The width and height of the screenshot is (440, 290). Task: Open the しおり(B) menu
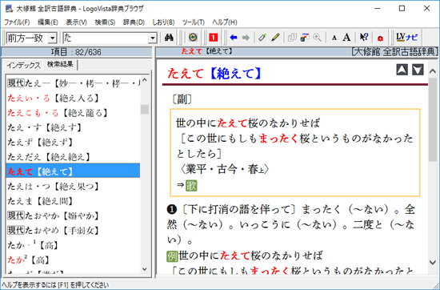[163, 22]
